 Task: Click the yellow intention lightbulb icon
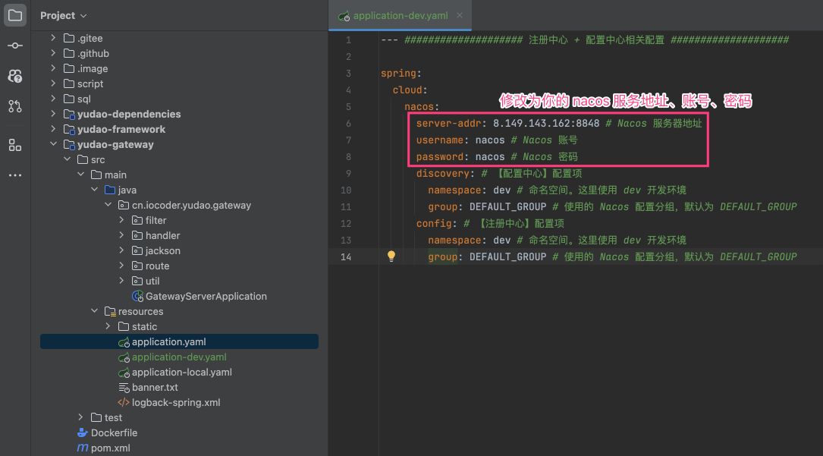[391, 256]
